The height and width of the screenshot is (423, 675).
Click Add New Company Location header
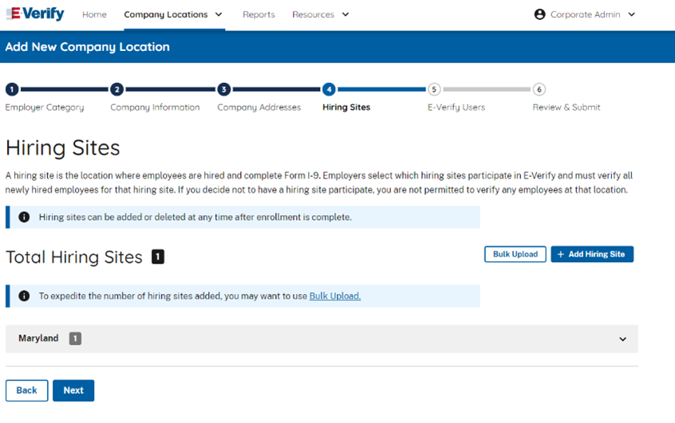point(88,47)
